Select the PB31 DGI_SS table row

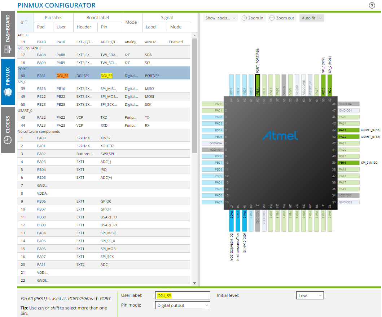(x=104, y=76)
